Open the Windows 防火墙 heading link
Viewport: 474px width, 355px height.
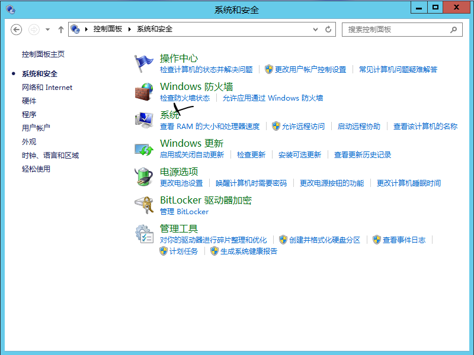197,86
